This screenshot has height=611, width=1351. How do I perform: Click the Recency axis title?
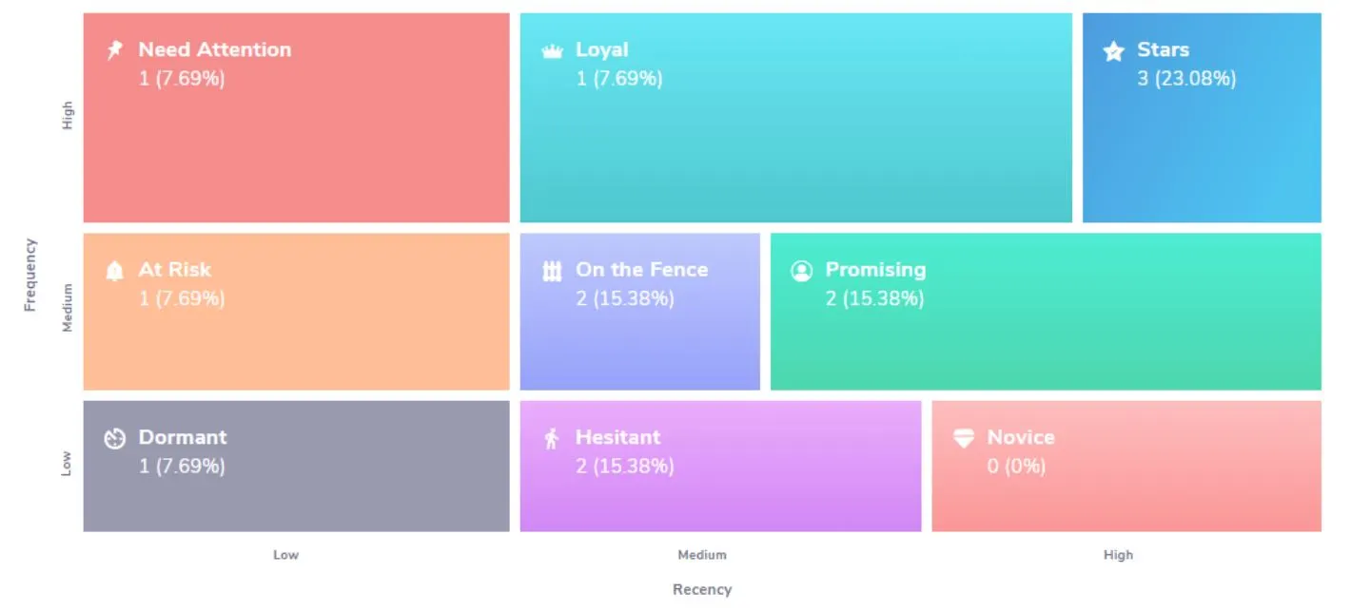[702, 589]
